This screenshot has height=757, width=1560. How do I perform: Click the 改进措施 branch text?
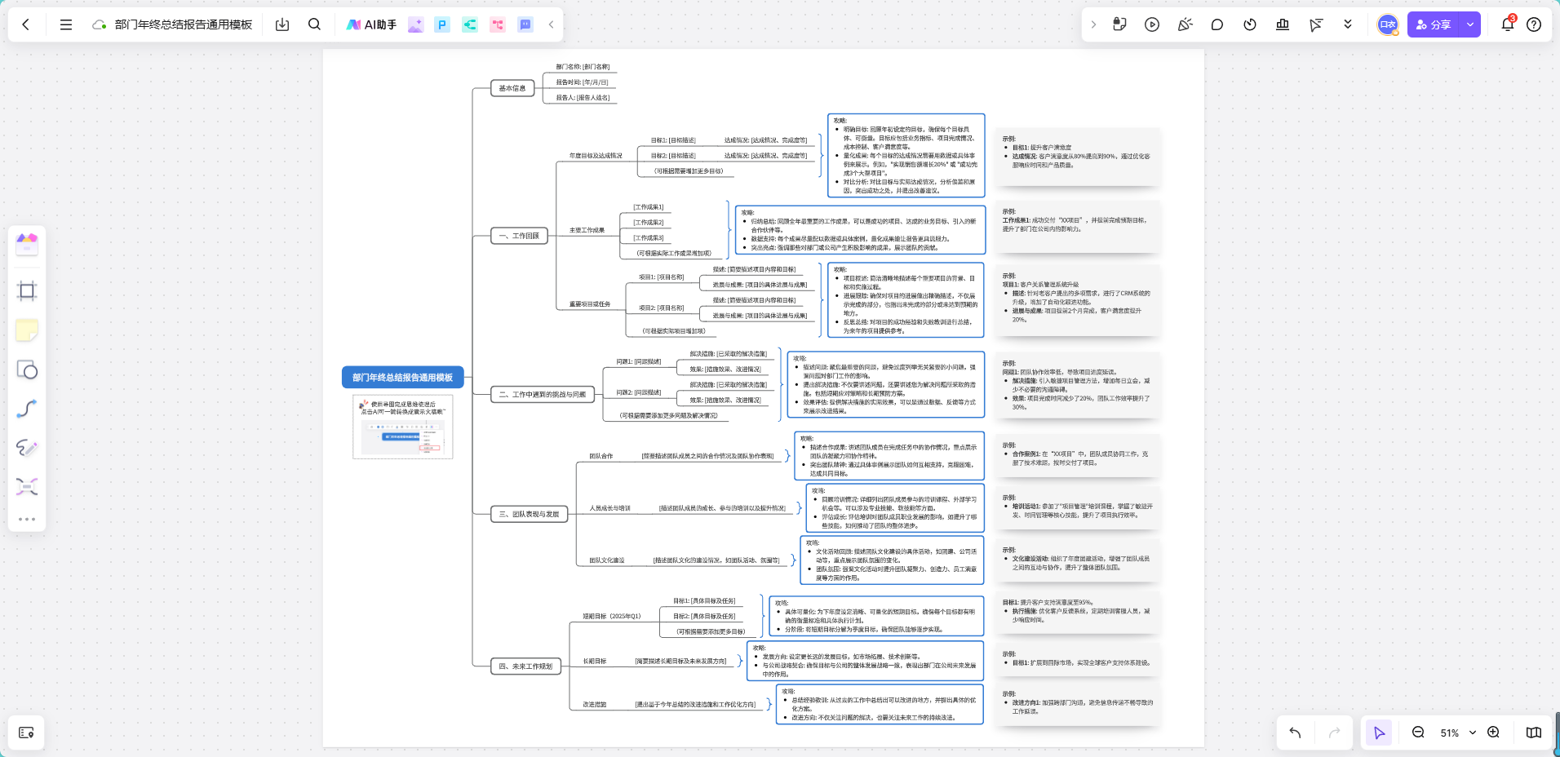coord(595,704)
